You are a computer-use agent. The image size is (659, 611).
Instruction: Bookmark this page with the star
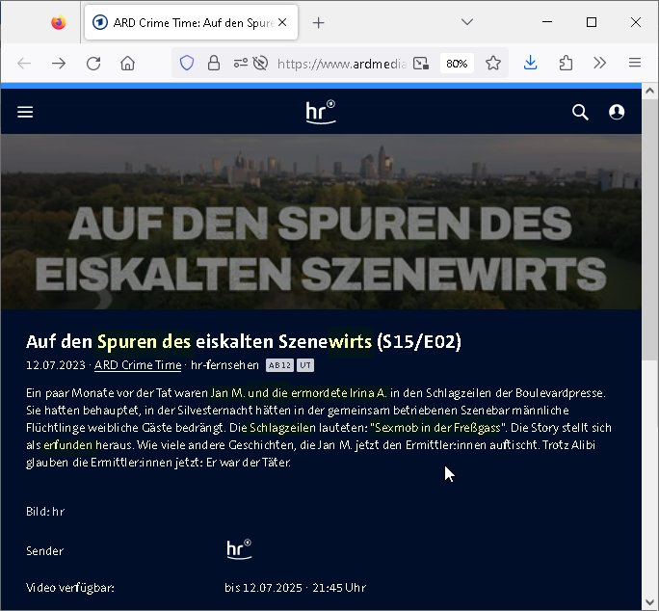(493, 64)
